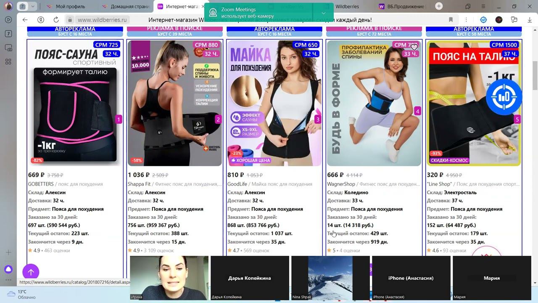Close the active Интернет-магазин tab
This screenshot has height=303, width=538.
[x=203, y=6]
